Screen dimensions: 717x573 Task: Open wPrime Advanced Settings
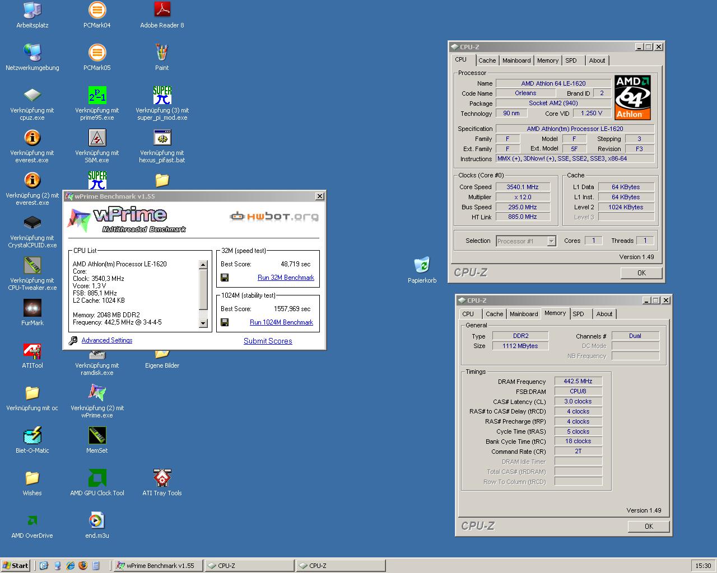pos(107,340)
